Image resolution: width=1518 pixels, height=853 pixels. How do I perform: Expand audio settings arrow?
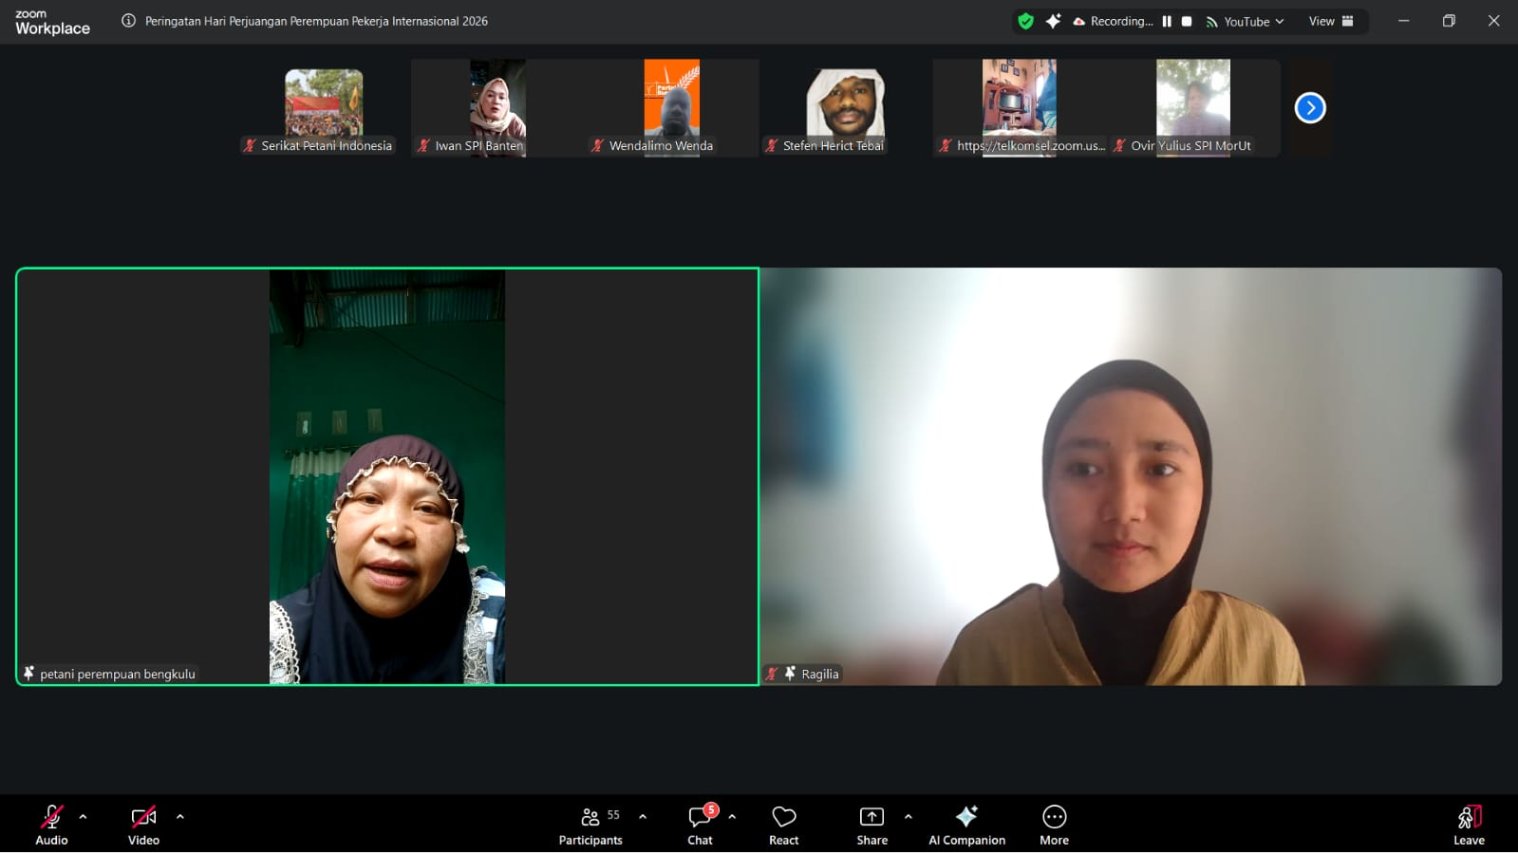(x=83, y=816)
